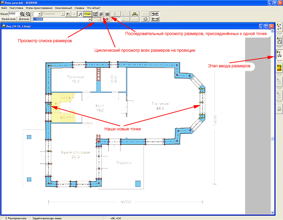283x220 pixels.
Task: Select the dimension input stage icon
Action: point(279,53)
